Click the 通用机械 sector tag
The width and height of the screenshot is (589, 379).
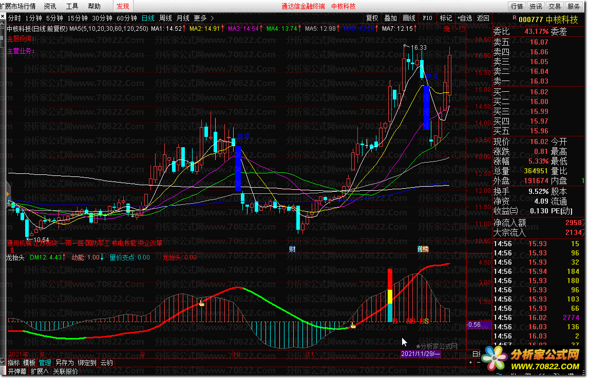pyautogui.click(x=20, y=243)
